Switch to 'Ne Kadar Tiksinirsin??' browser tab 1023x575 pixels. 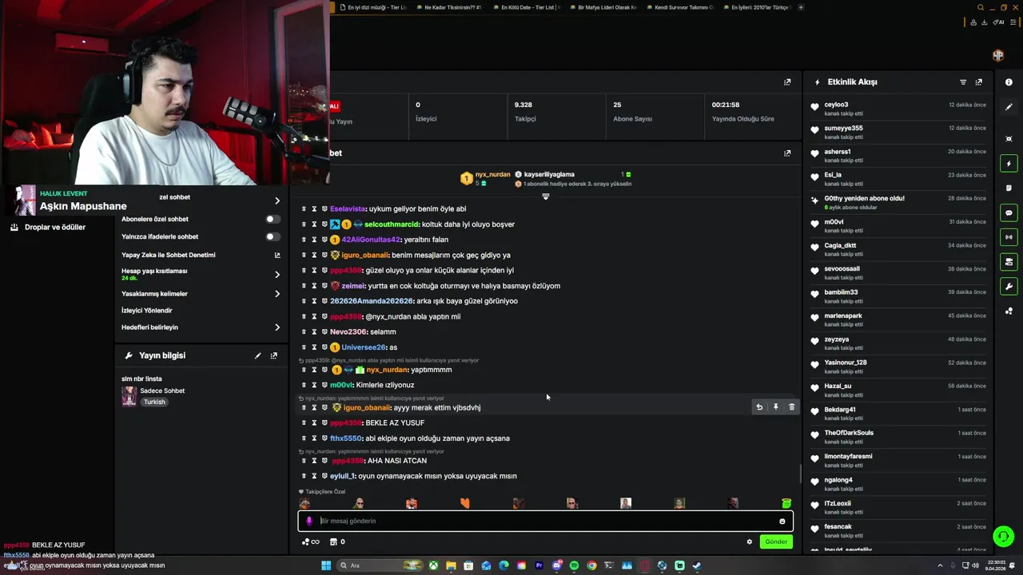(449, 7)
